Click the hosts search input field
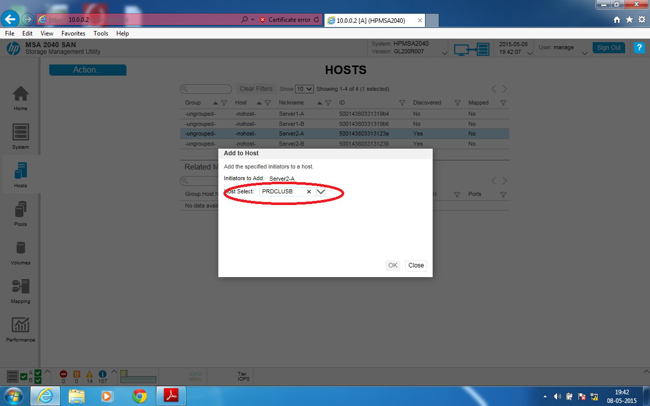Screen dimensions: 650x406 click(x=206, y=89)
